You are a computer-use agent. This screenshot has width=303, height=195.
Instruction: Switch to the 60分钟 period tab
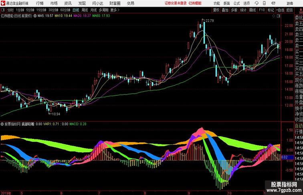tap(65, 10)
